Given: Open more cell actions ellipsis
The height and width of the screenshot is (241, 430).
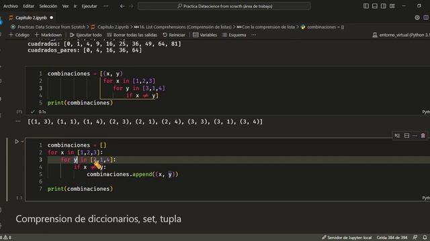Looking at the screenshot, I should (x=415, y=135).
